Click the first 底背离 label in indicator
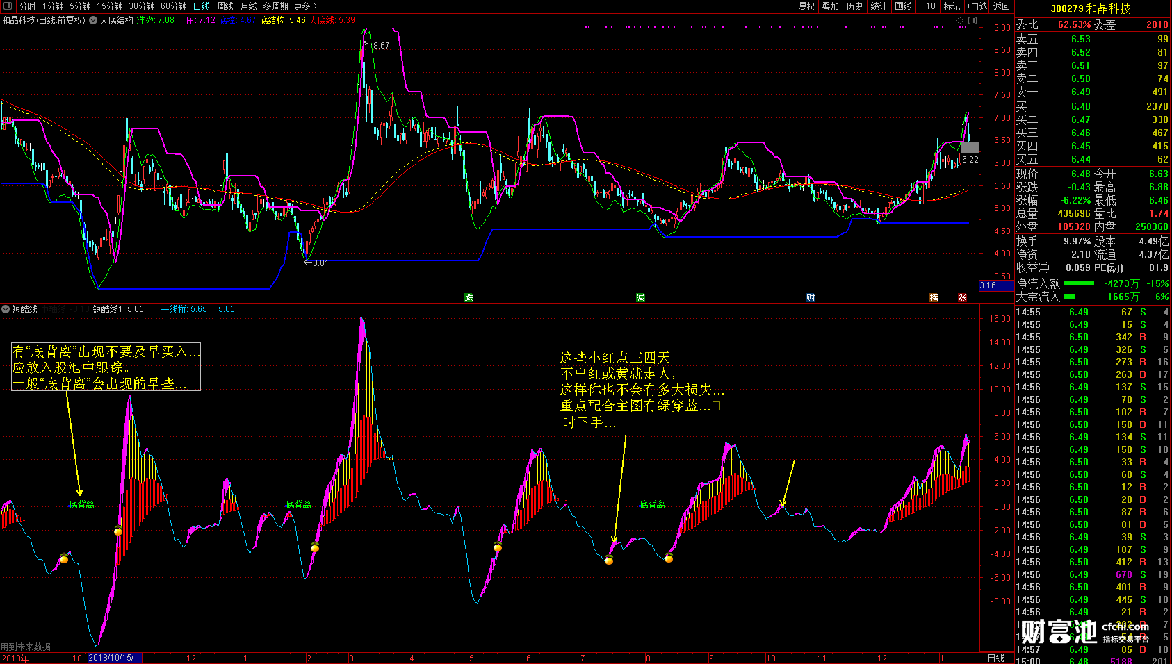 (x=81, y=504)
